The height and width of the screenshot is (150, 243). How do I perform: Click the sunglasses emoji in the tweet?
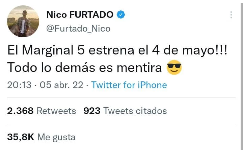coord(174,68)
